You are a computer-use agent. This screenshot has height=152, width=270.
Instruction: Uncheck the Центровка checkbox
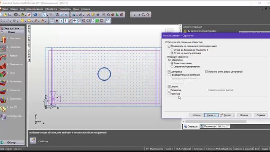169,71
